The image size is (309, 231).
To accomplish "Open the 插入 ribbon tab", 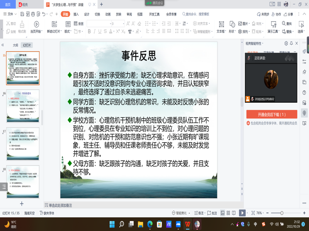I will 76,14.
